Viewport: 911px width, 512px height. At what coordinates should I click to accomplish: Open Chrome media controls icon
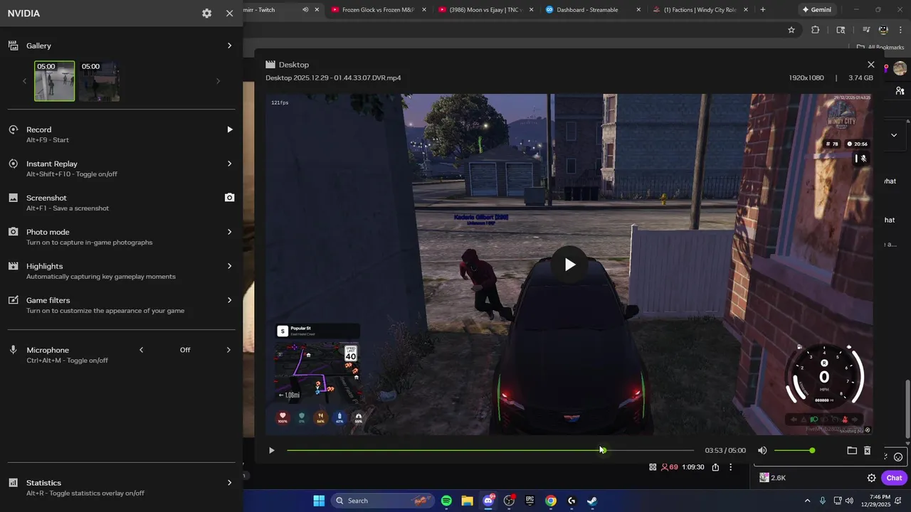coord(866,30)
